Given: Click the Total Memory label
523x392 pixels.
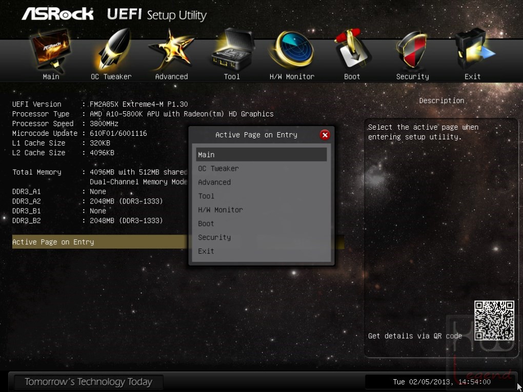Looking at the screenshot, I should coord(37,172).
